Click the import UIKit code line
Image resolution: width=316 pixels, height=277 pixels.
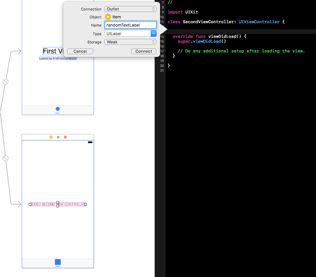coord(183,12)
